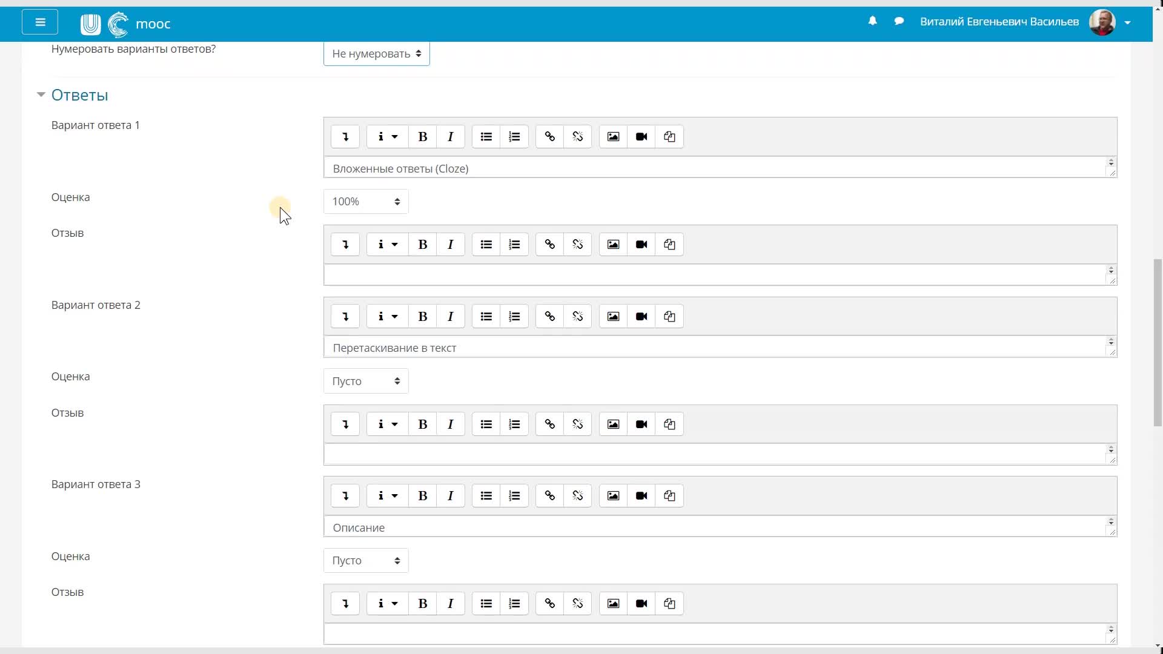Open paragraph styles dropdown in answer 2 editor
The width and height of the screenshot is (1163, 654).
point(387,317)
